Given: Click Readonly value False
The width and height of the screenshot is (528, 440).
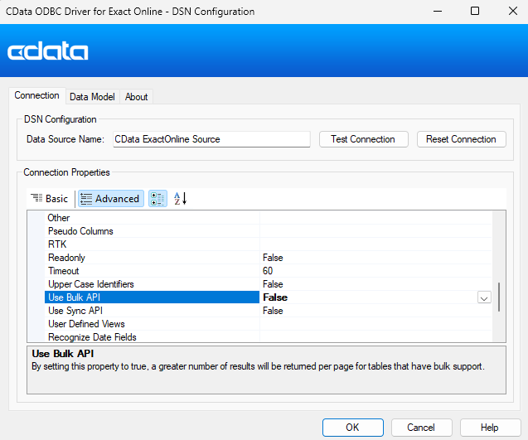Looking at the screenshot, I should pos(273,258).
